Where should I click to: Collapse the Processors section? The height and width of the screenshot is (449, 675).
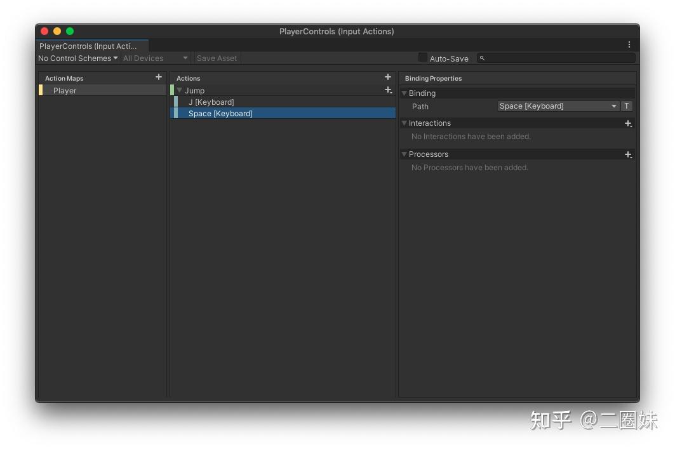404,154
